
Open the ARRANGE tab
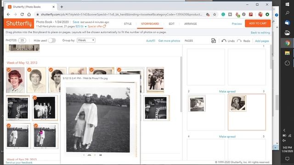(190, 24)
